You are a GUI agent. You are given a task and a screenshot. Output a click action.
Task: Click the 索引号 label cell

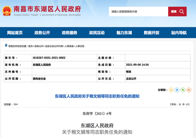18,58
